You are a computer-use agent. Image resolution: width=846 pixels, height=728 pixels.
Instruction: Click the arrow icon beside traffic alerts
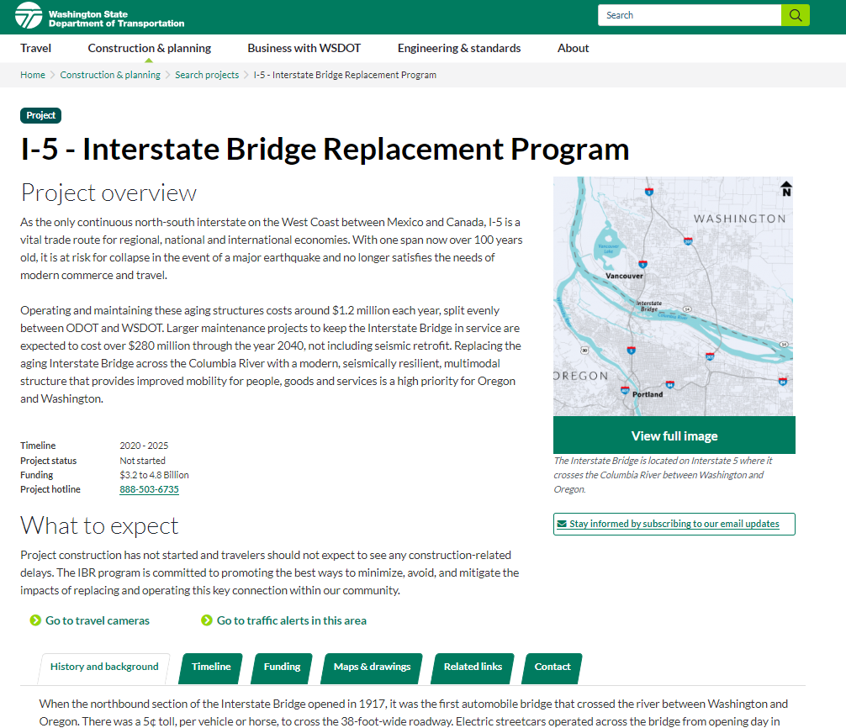click(207, 620)
